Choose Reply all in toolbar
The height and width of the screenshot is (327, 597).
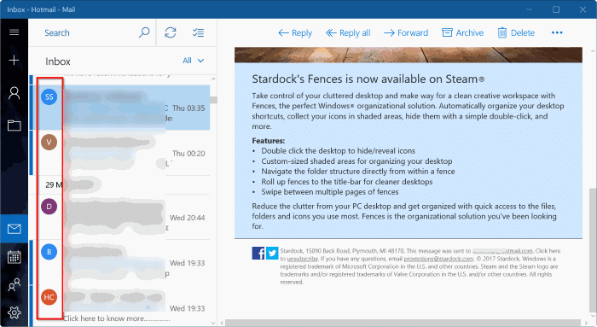(348, 33)
